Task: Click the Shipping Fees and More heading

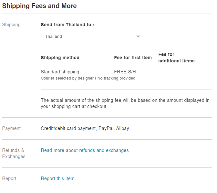Action: click(x=39, y=6)
